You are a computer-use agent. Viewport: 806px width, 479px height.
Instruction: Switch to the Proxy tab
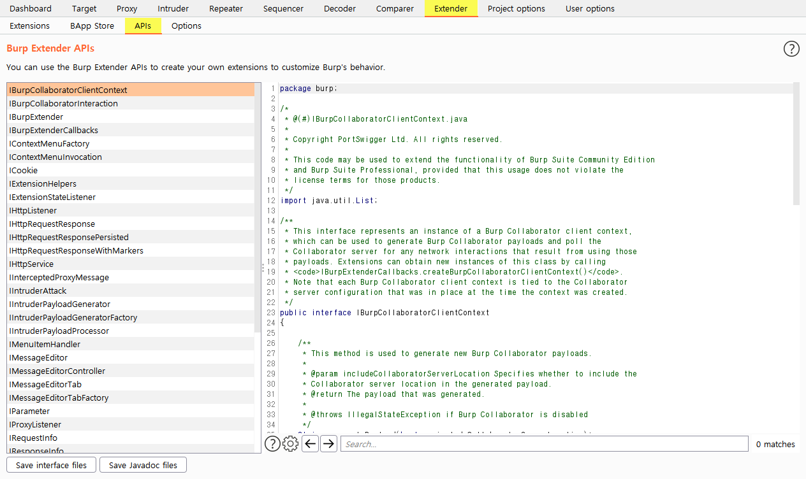pos(127,8)
